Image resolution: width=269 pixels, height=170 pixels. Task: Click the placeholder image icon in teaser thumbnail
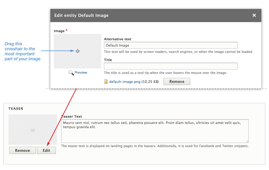33,130
